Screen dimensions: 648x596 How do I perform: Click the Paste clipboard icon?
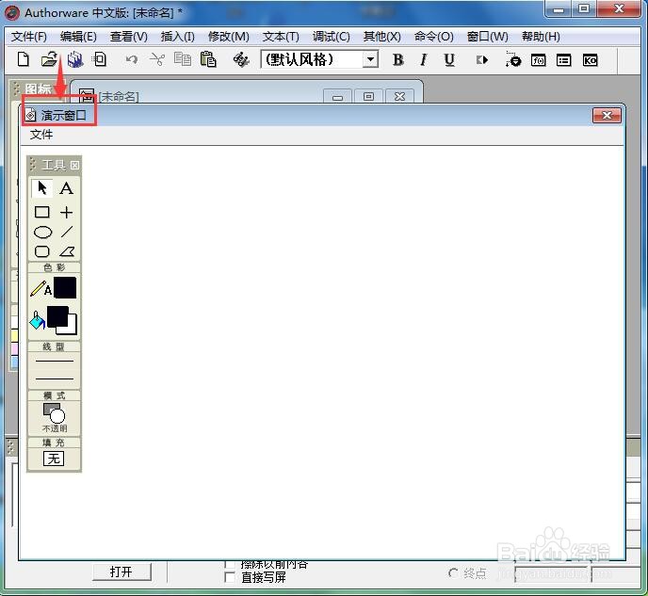[x=208, y=59]
